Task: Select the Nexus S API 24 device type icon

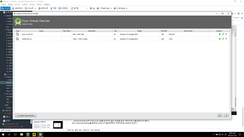Action: pos(17,34)
